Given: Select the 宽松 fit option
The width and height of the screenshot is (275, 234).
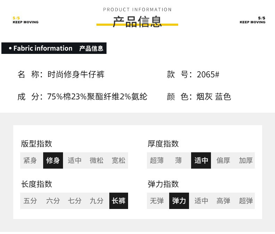Looking at the screenshot, I should [x=119, y=160].
